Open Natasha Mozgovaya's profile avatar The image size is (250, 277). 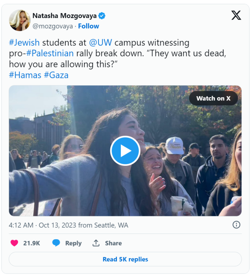20,20
